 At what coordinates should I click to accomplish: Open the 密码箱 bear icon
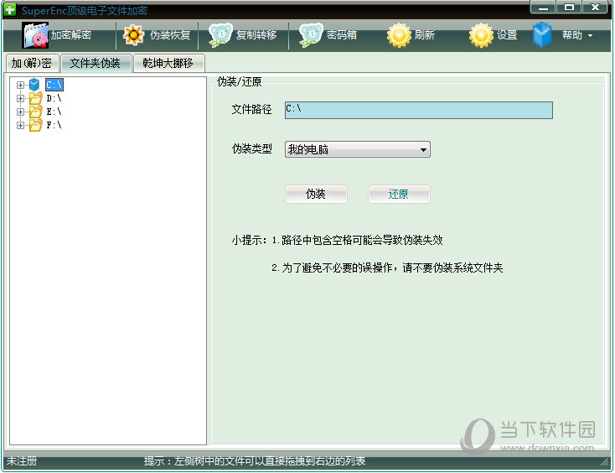(x=311, y=35)
